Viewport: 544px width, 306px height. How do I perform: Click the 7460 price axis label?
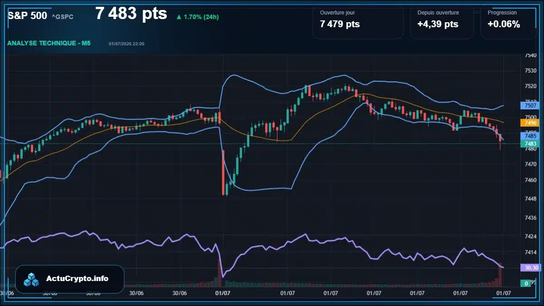[x=530, y=180]
